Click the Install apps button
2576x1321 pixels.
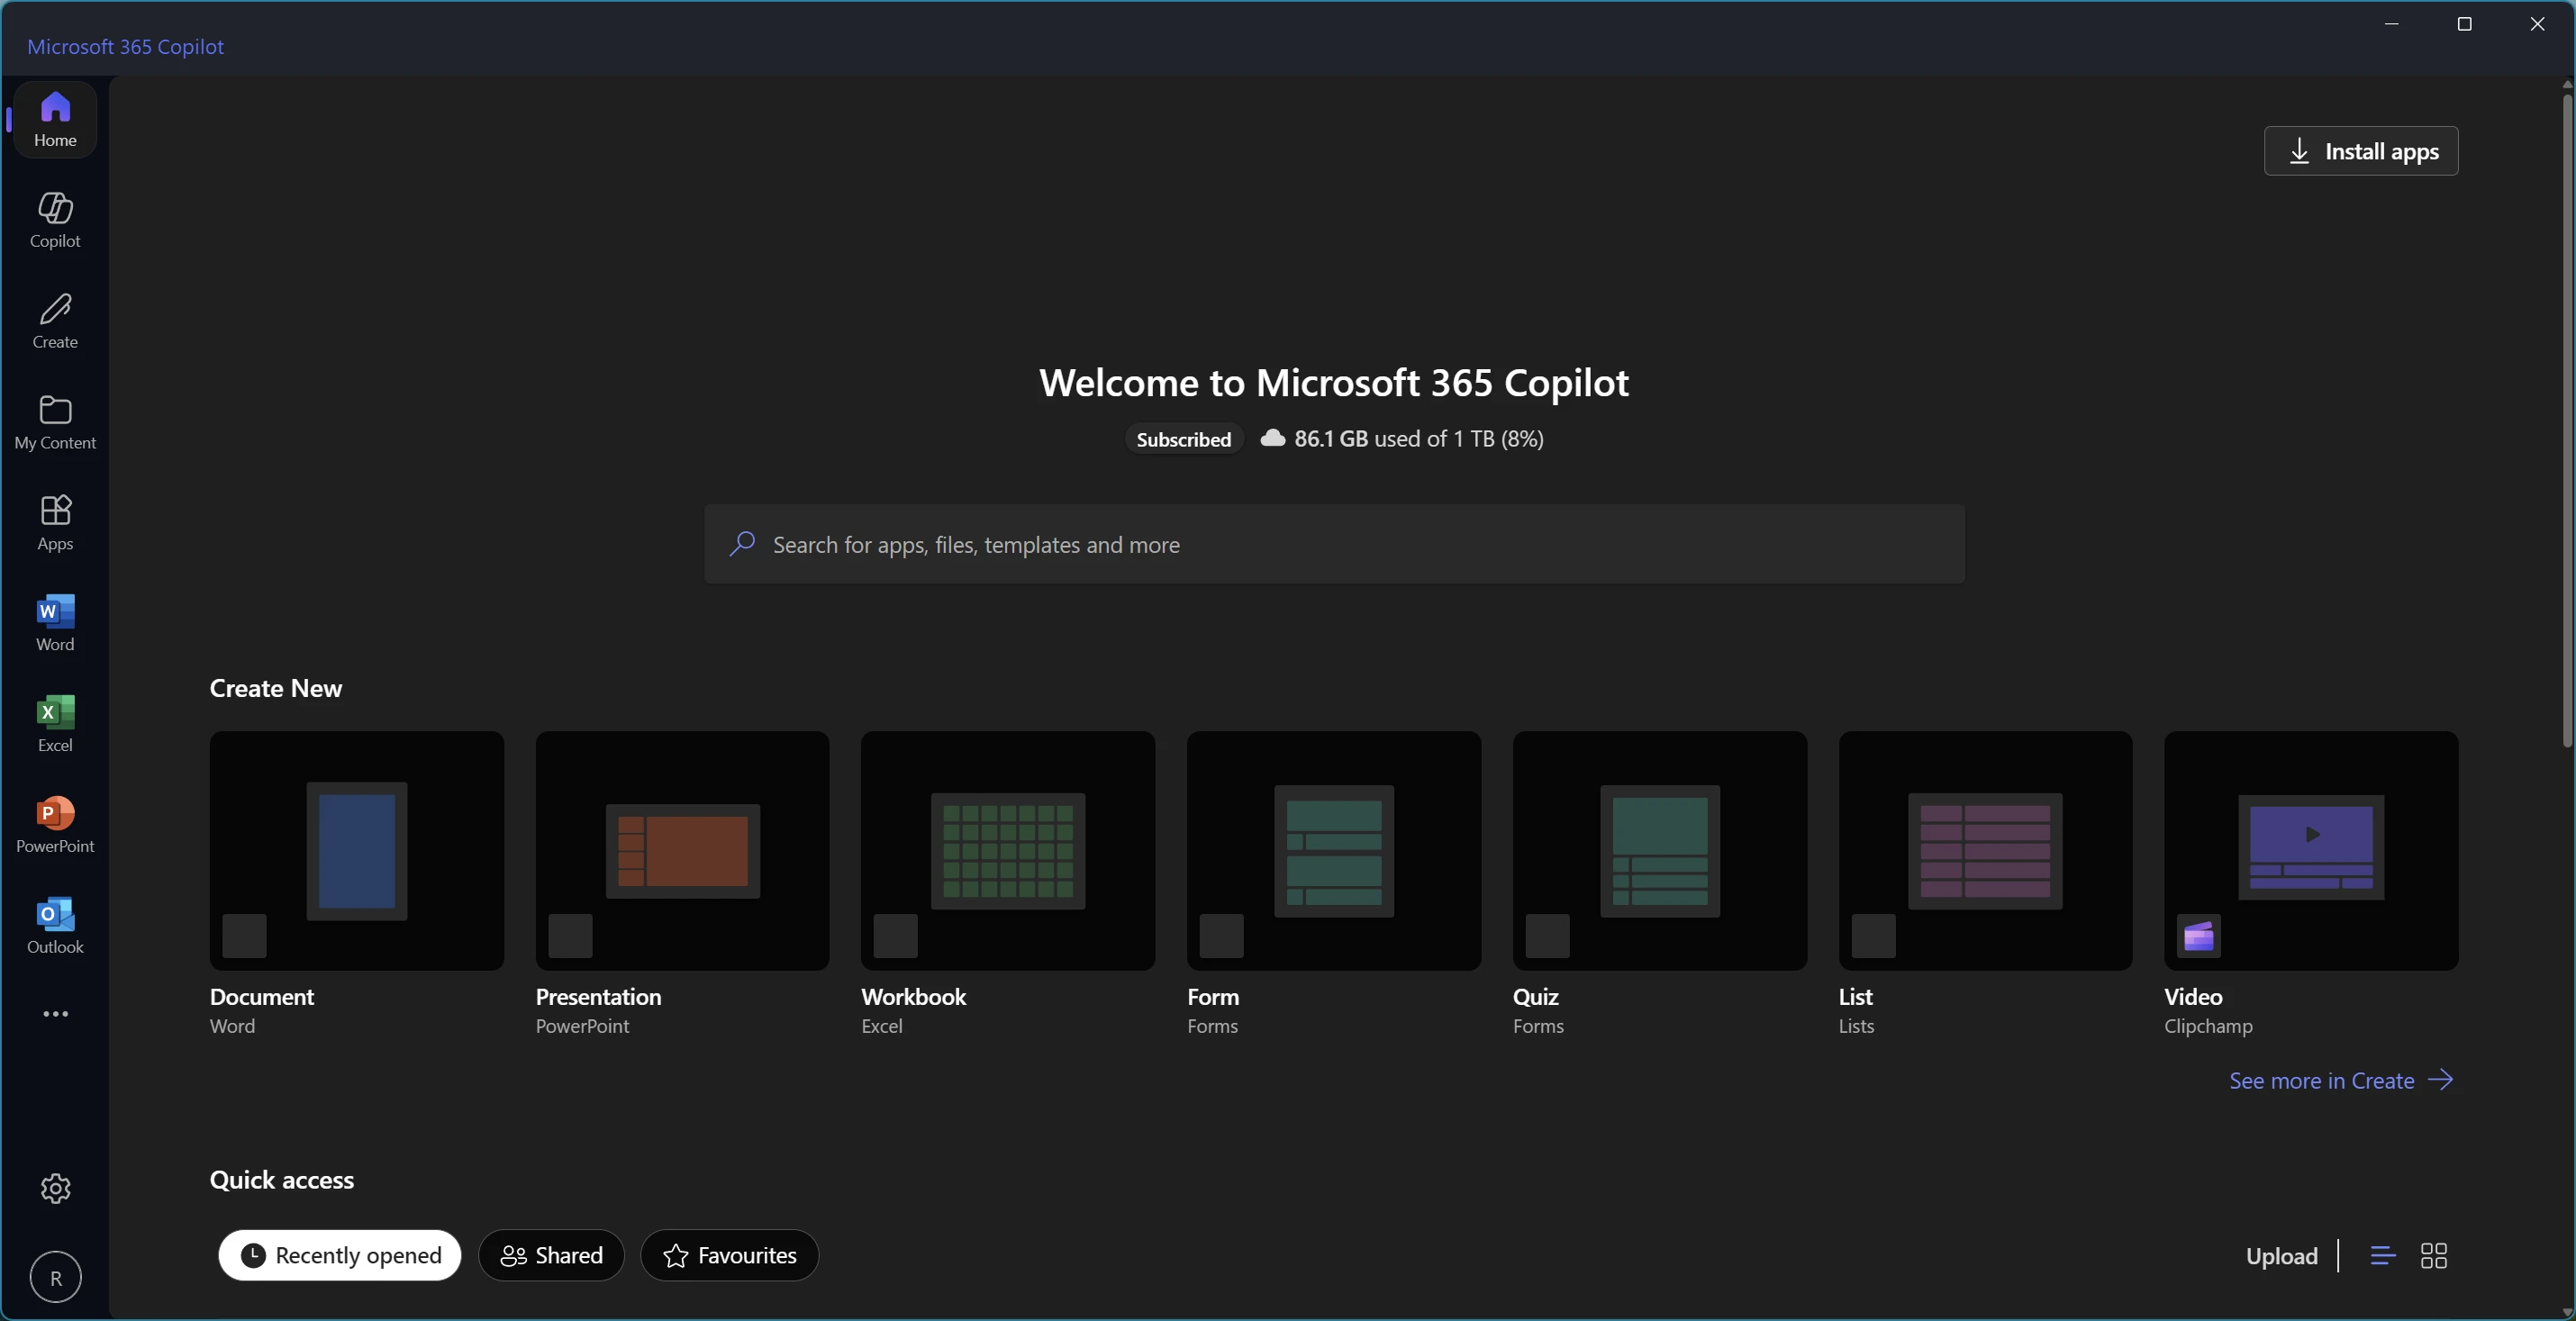click(x=2360, y=151)
